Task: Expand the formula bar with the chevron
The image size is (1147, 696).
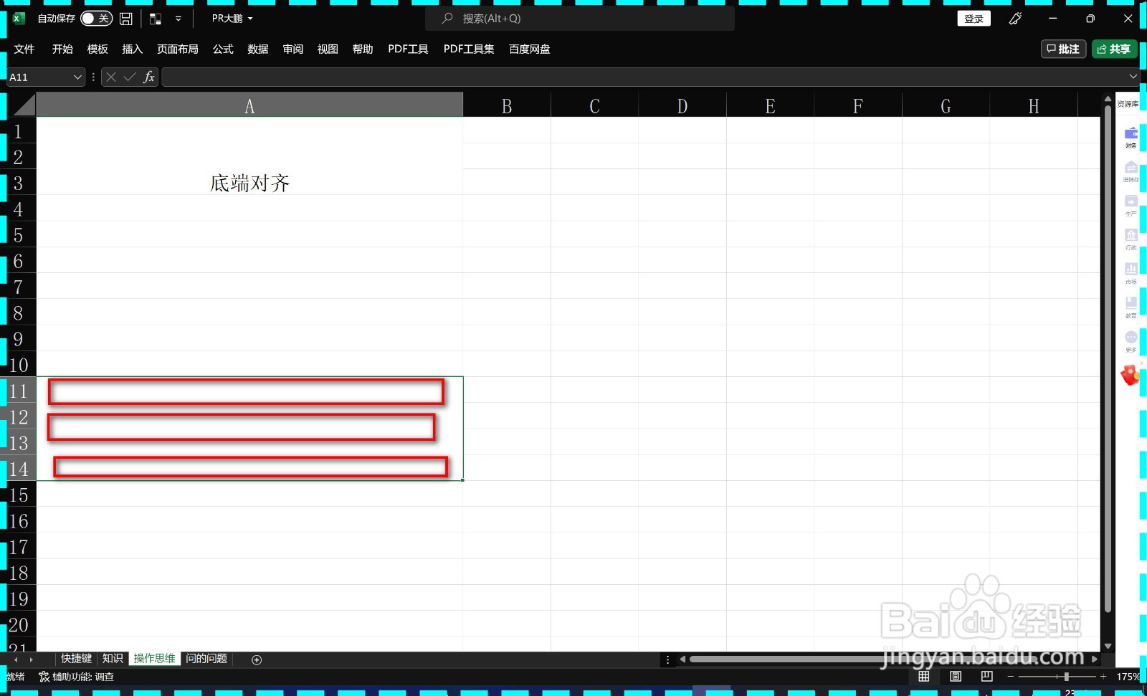Action: tap(1133, 76)
